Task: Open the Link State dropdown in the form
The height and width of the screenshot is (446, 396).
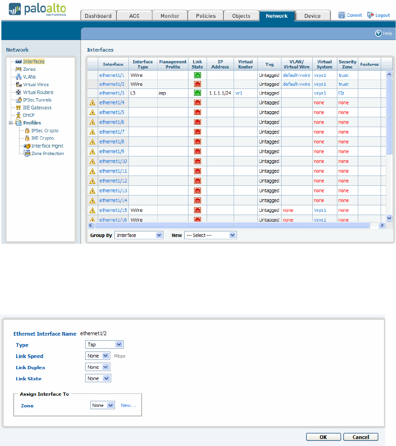Action: [98, 378]
